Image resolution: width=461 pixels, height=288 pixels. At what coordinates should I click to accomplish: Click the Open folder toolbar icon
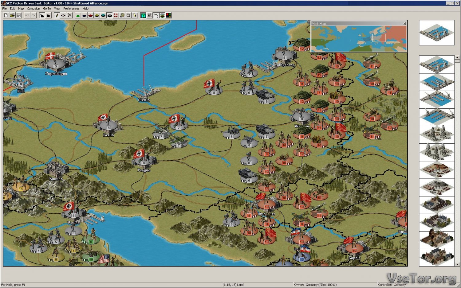12,15
